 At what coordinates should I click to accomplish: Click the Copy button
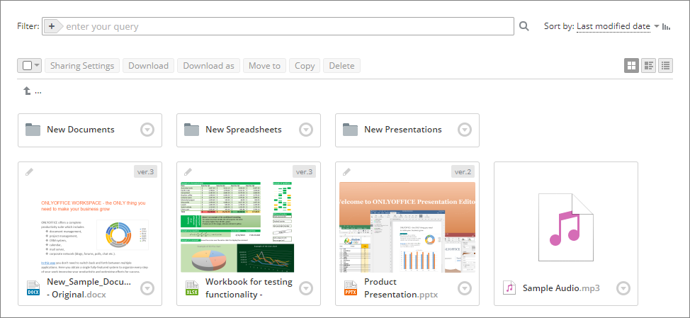click(x=305, y=66)
